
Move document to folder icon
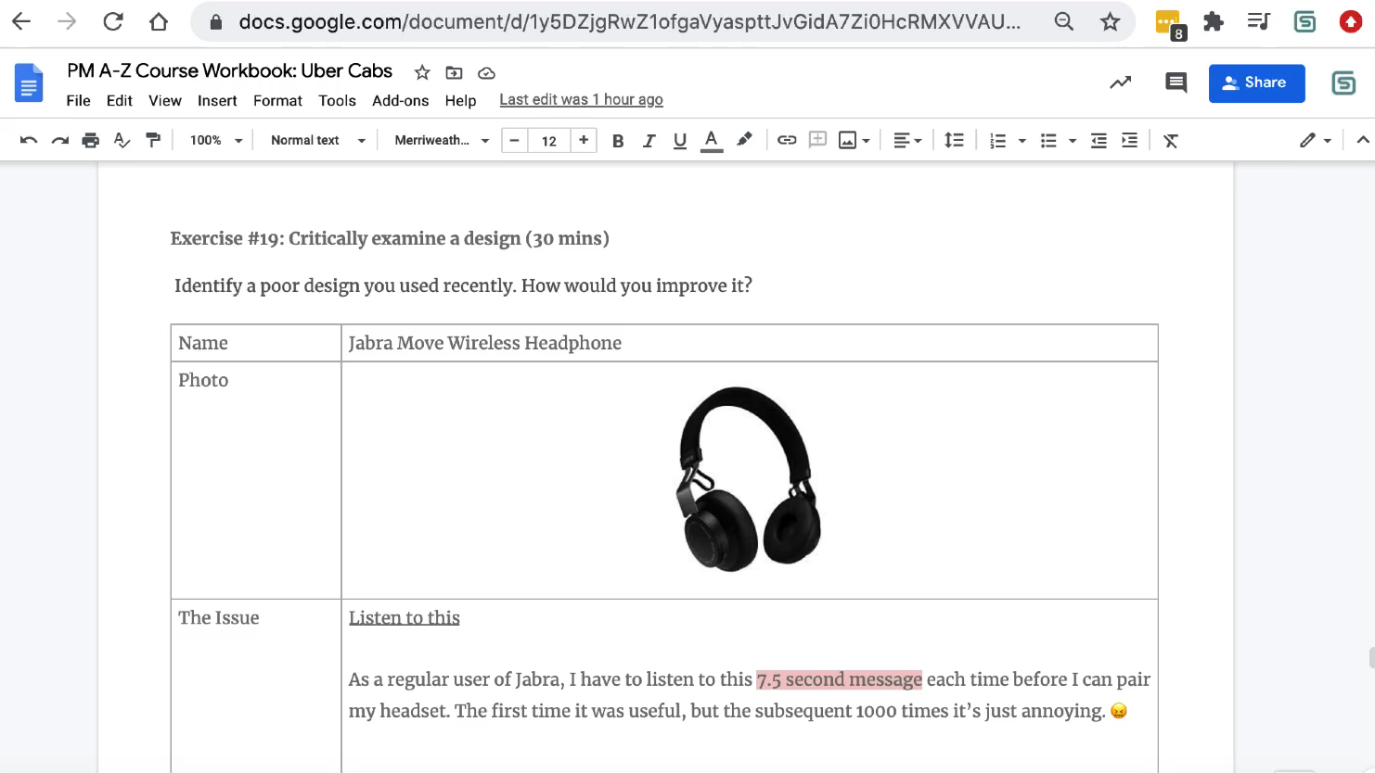click(454, 72)
